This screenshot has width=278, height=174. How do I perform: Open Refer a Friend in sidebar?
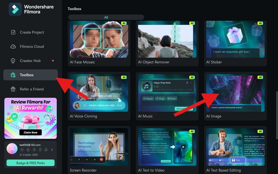(31, 89)
